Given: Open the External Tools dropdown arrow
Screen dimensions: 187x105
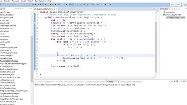Looking at the screenshot, I should 45,5.
